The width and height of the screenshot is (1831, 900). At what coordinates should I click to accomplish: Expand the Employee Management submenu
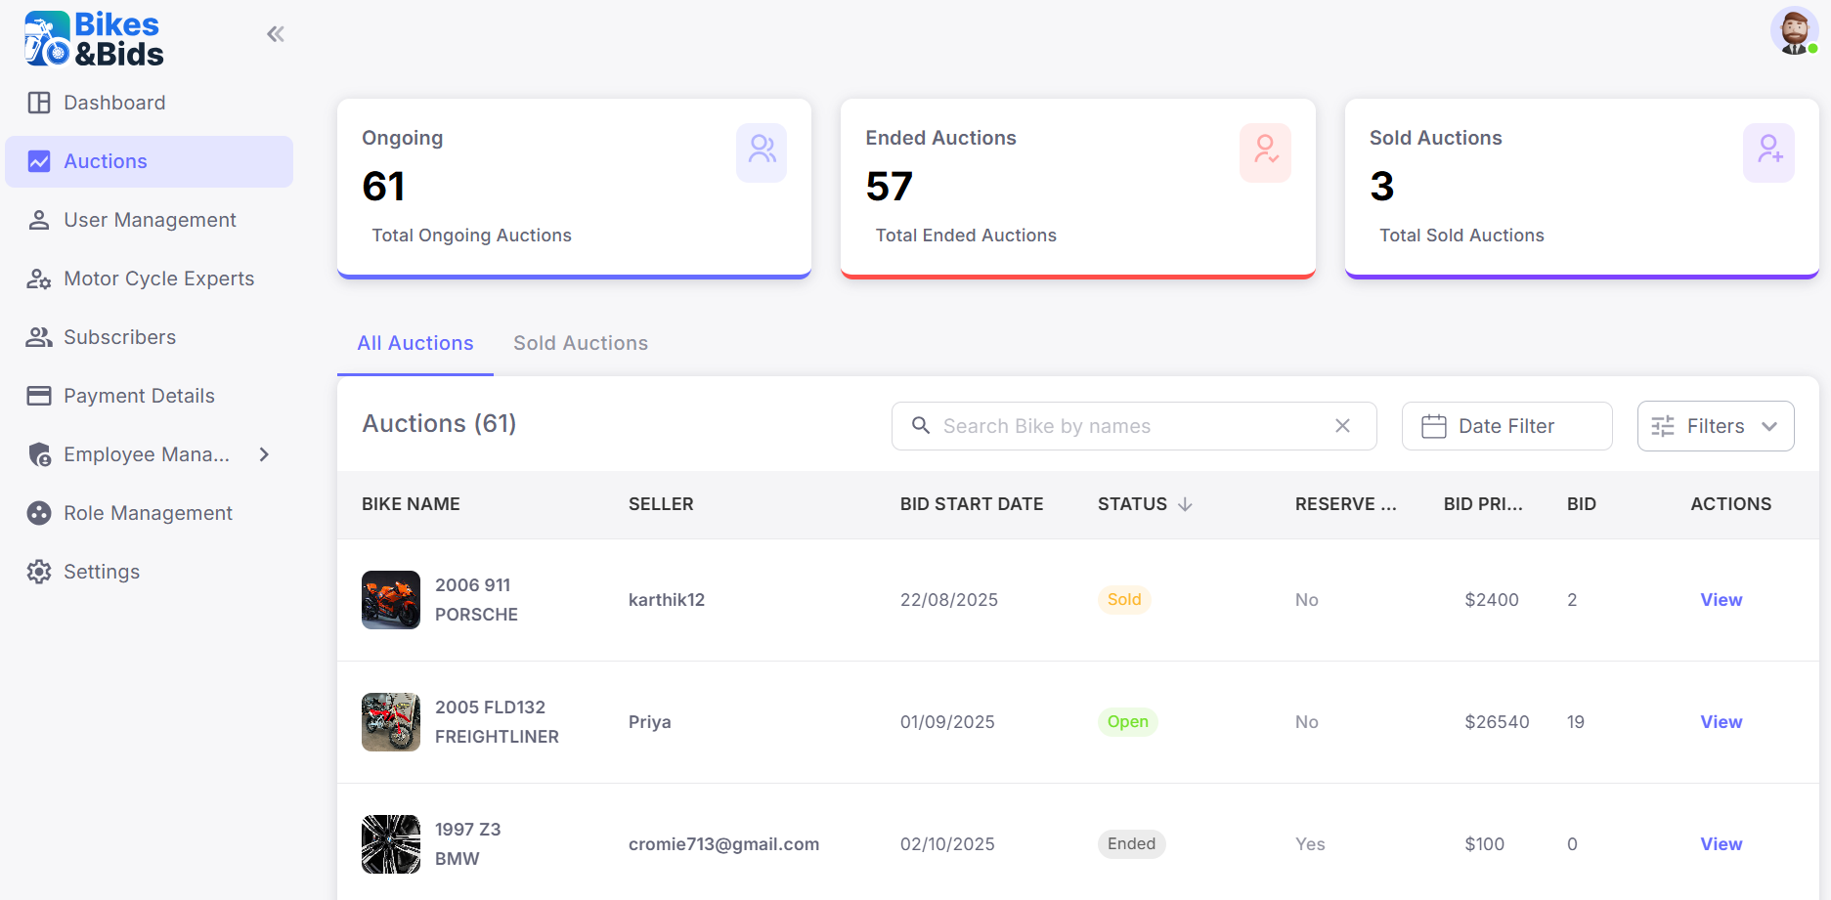(264, 454)
